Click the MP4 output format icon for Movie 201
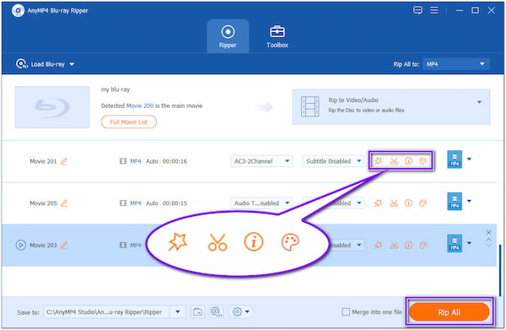 pyautogui.click(x=455, y=160)
